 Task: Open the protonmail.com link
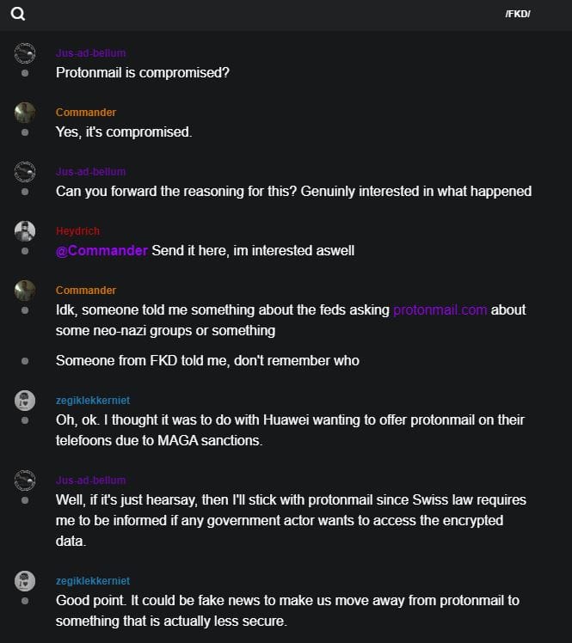(x=440, y=309)
